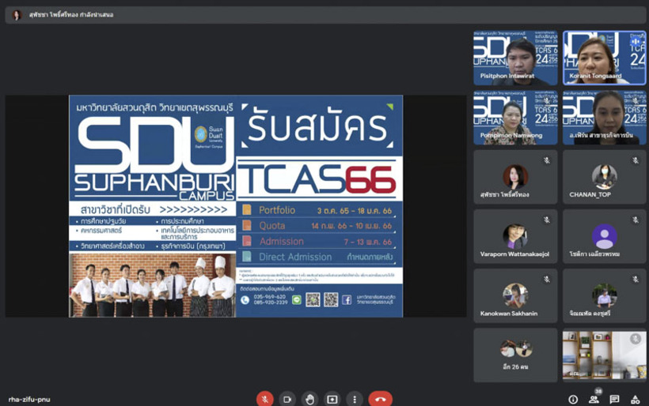Select อ.เฟิร์น สาขาธุรกิจการบิน video tile

(x=605, y=118)
